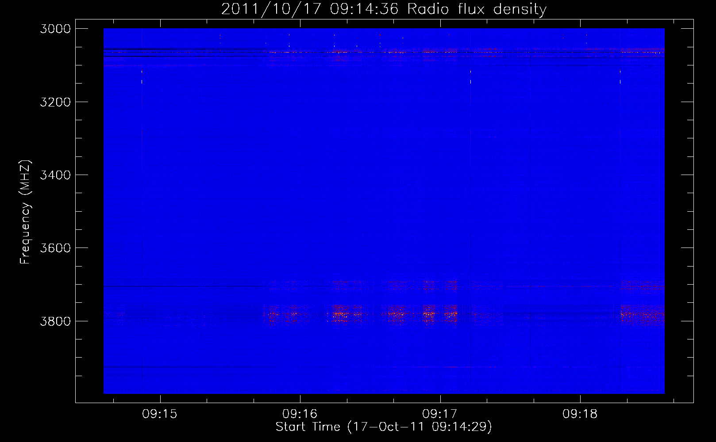716x442 pixels.
Task: Click the 3200 frequency tick label
Action: pyautogui.click(x=55, y=102)
